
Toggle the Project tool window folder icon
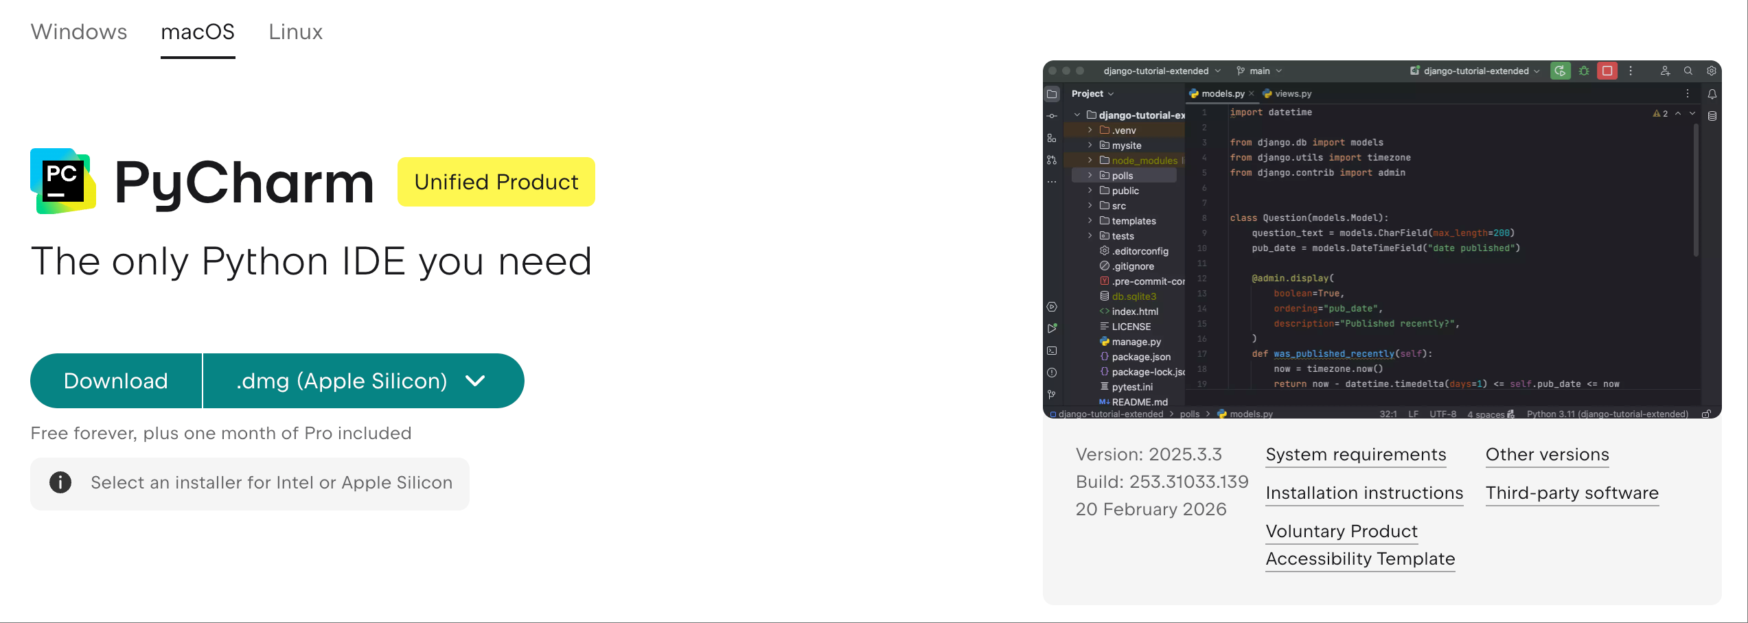click(1052, 94)
